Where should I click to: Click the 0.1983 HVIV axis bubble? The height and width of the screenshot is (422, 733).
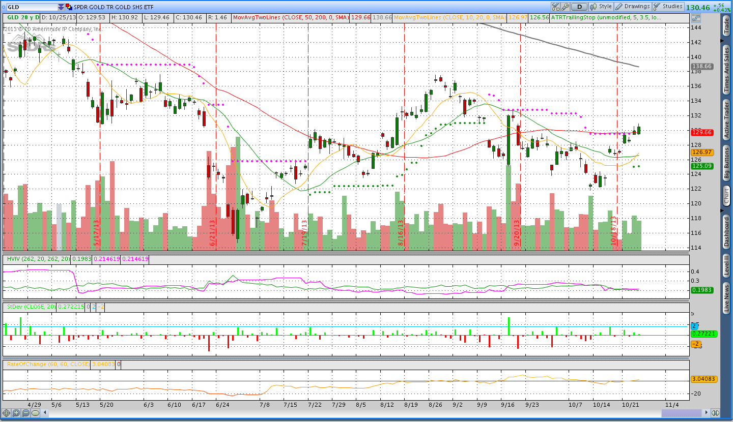(x=702, y=290)
